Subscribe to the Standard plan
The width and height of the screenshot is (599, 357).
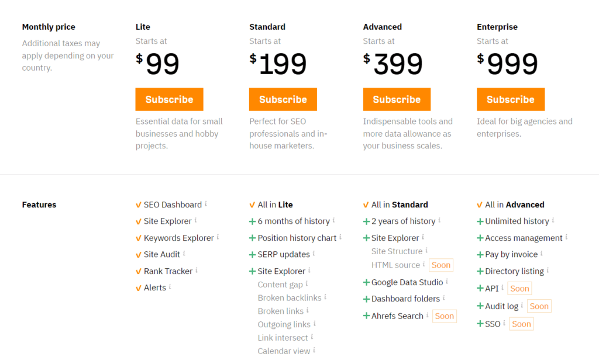click(x=283, y=99)
